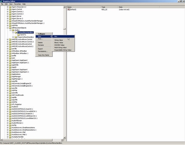Click the AUFile folder icon
The width and height of the screenshot is (185, 145).
click(10, 125)
